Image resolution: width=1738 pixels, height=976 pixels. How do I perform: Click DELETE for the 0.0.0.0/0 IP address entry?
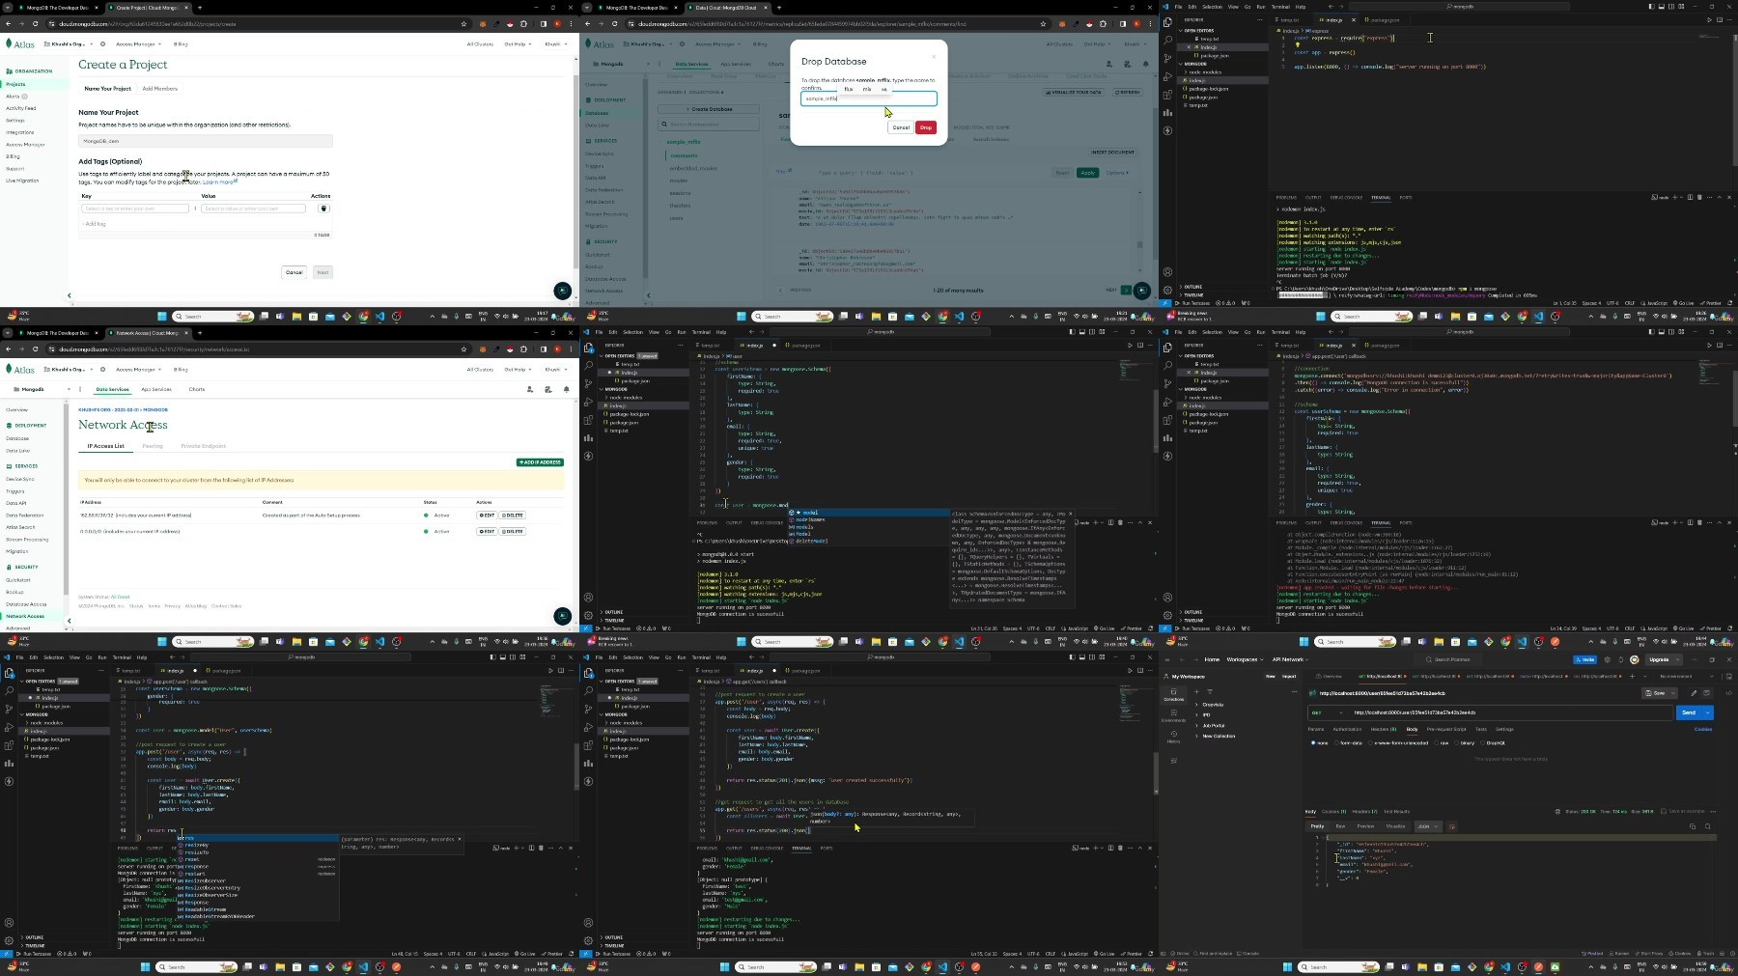513,531
